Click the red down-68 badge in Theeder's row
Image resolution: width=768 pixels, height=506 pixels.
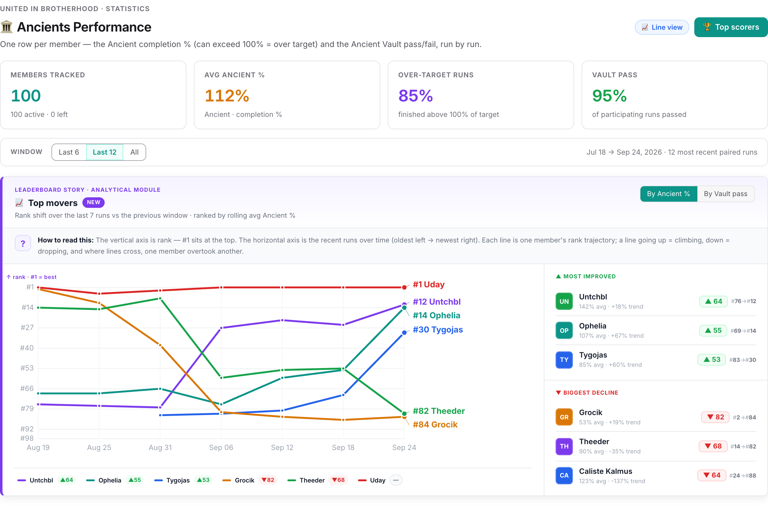(713, 446)
